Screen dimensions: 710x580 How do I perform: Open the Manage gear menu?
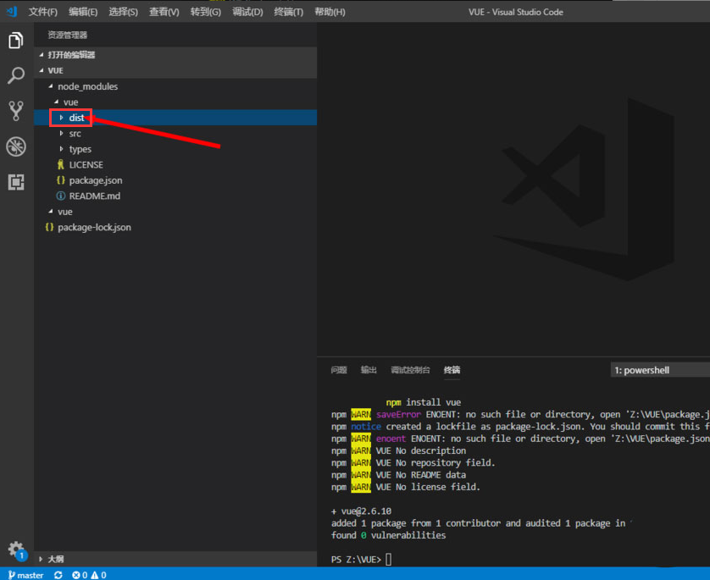click(15, 549)
